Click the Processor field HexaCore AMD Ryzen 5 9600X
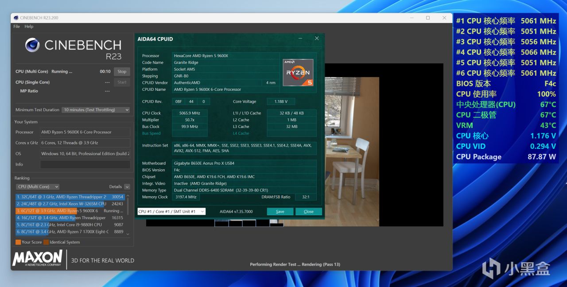 225,56
